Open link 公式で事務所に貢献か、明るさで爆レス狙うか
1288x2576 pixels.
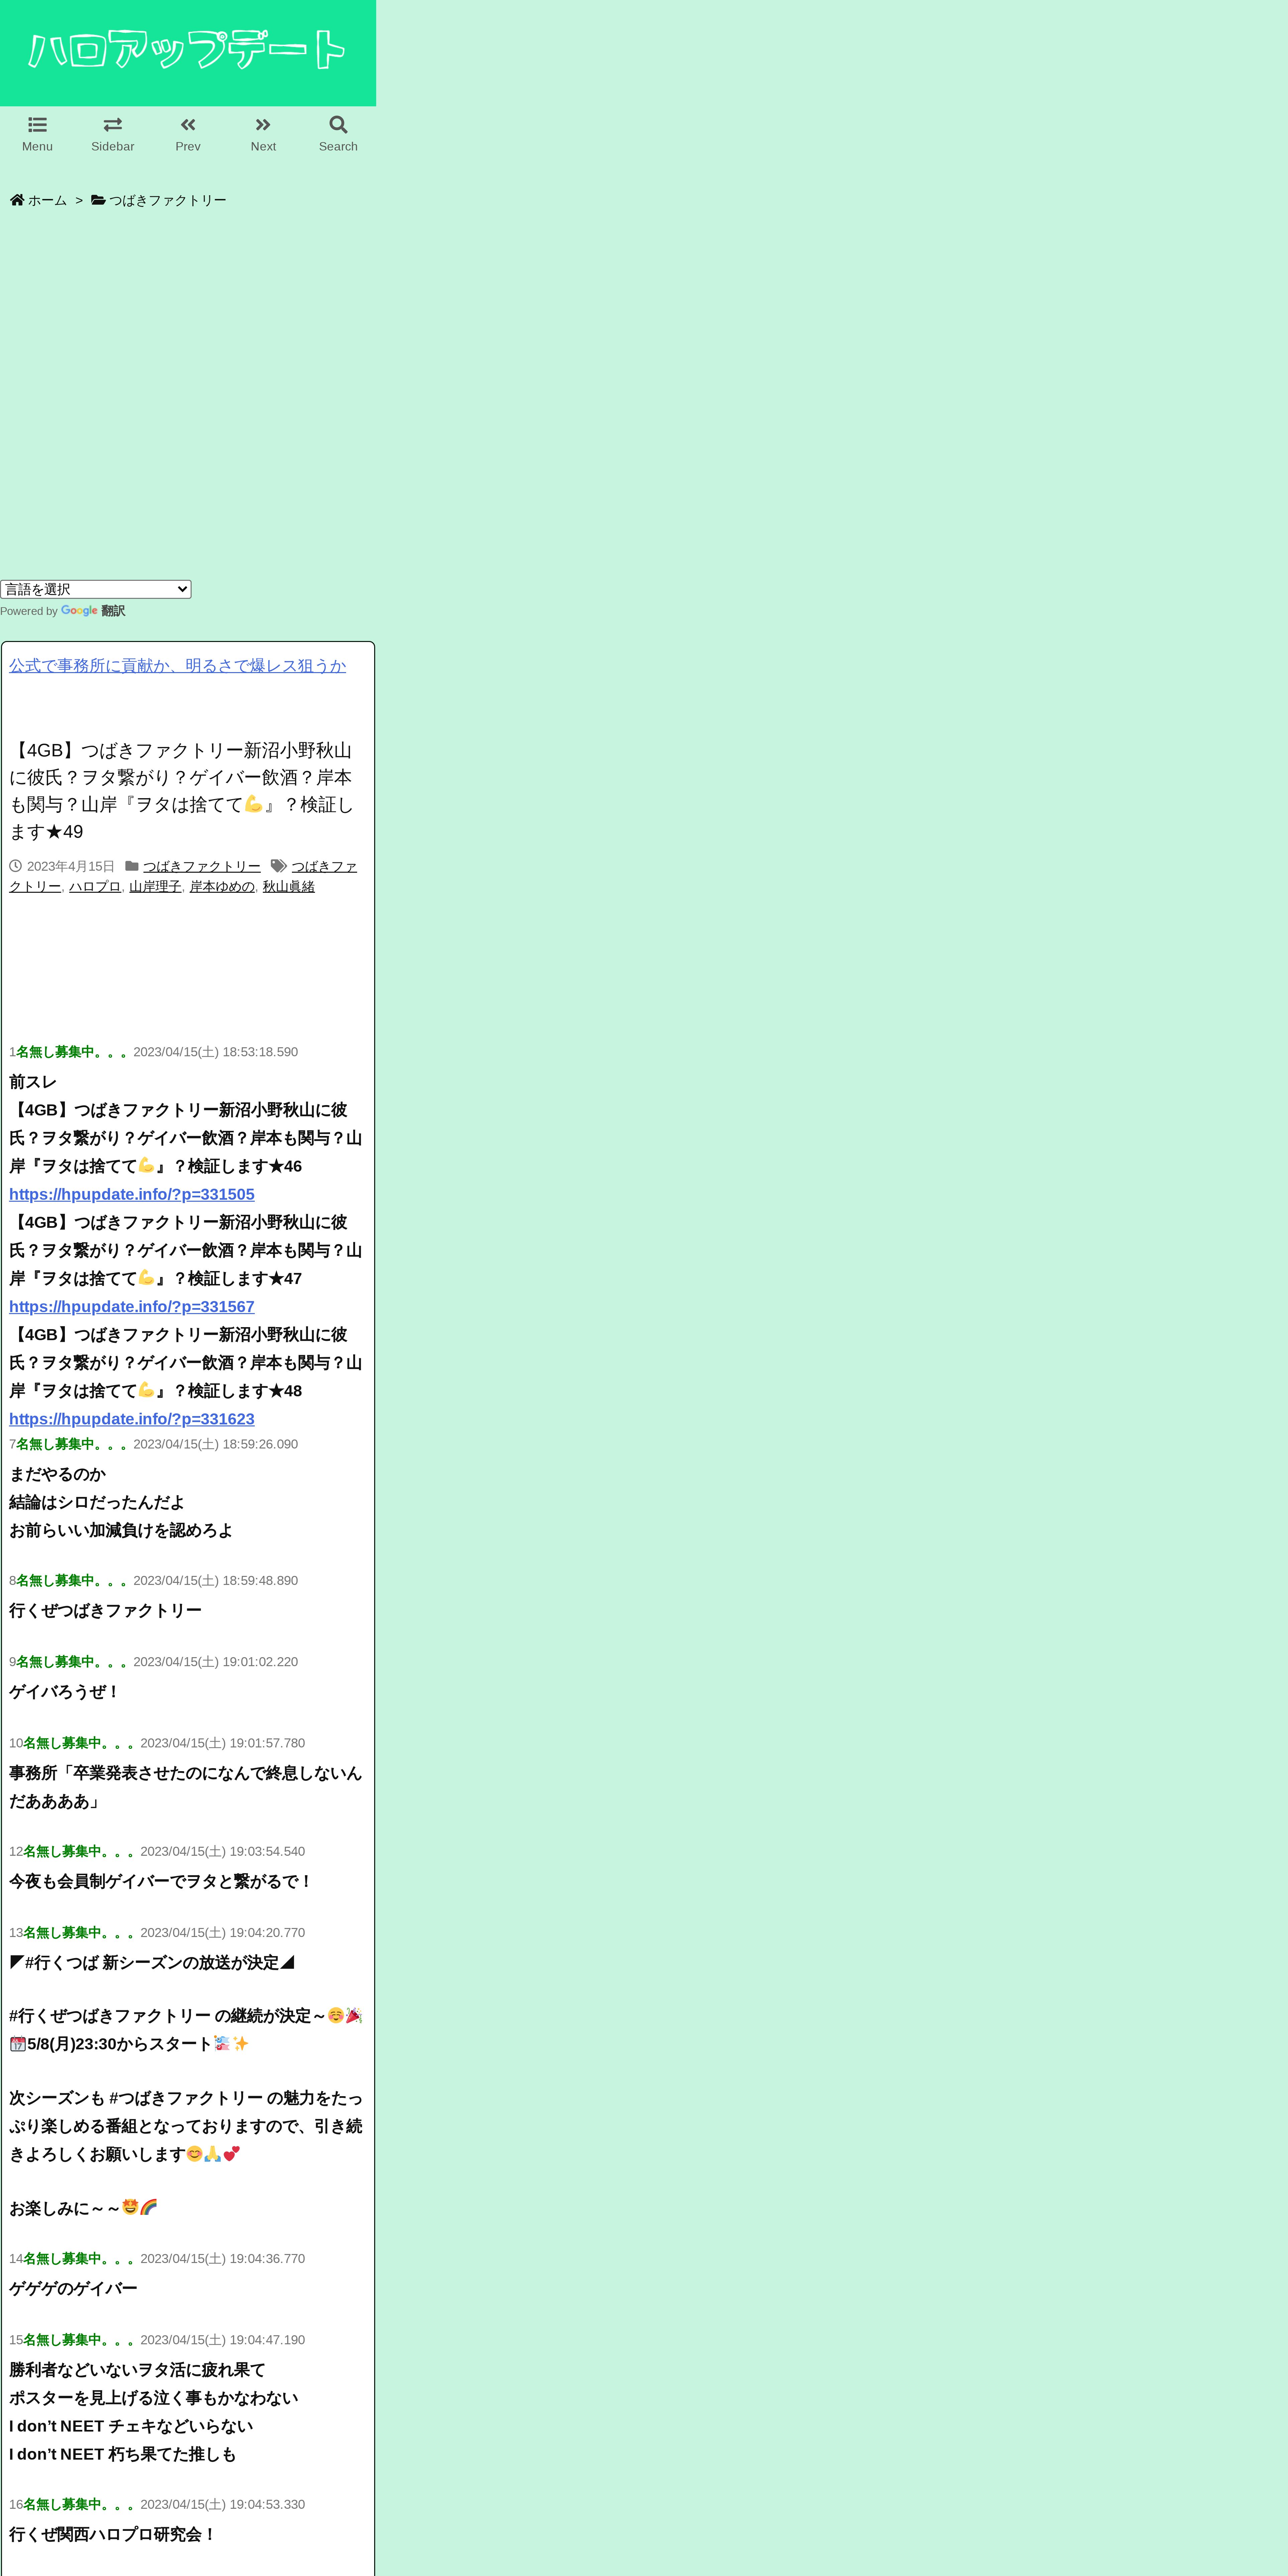[178, 666]
